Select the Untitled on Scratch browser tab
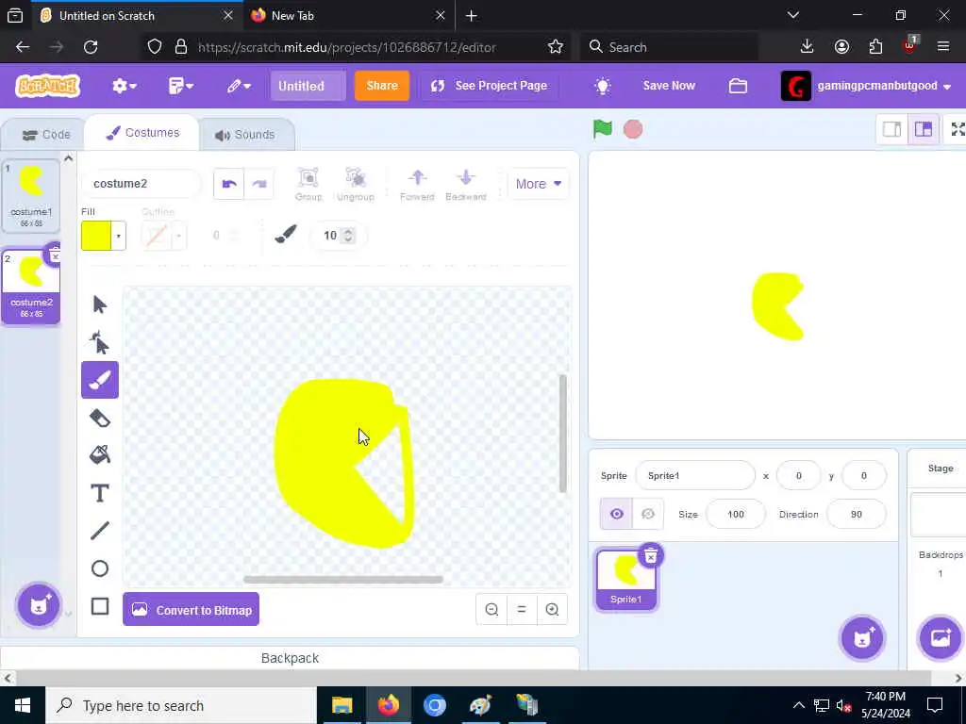The image size is (966, 724). [x=136, y=15]
